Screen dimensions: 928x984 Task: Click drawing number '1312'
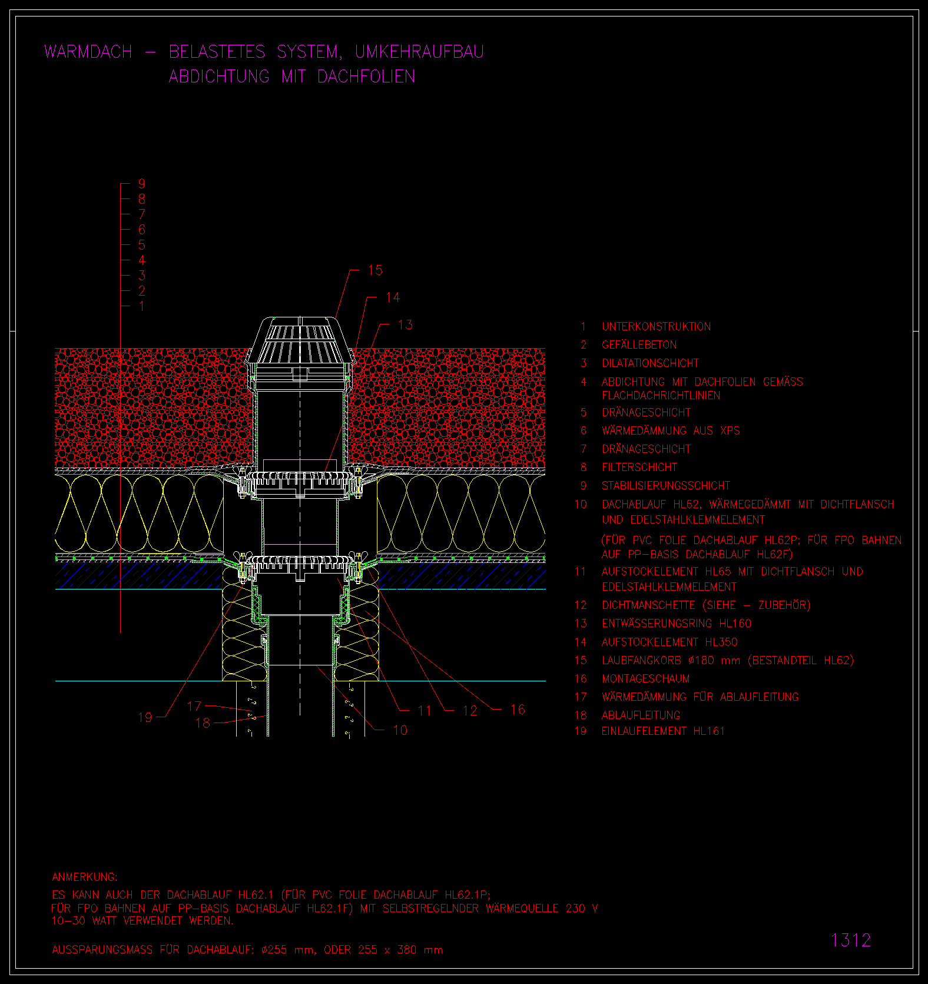pos(850,940)
